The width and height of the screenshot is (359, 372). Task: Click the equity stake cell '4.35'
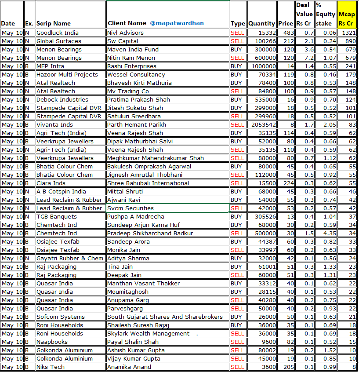point(326,233)
